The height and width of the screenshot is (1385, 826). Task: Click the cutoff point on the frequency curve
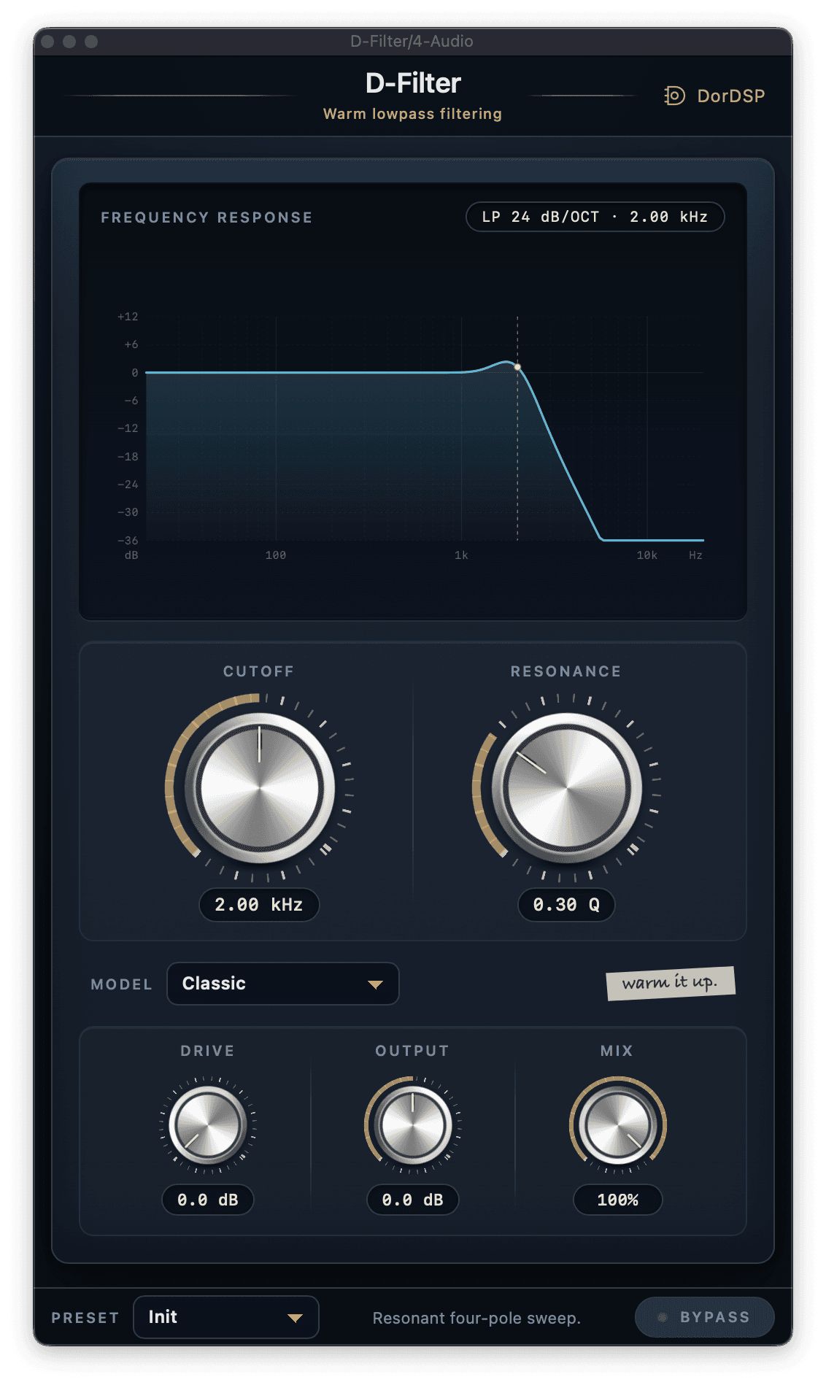pyautogui.click(x=518, y=367)
